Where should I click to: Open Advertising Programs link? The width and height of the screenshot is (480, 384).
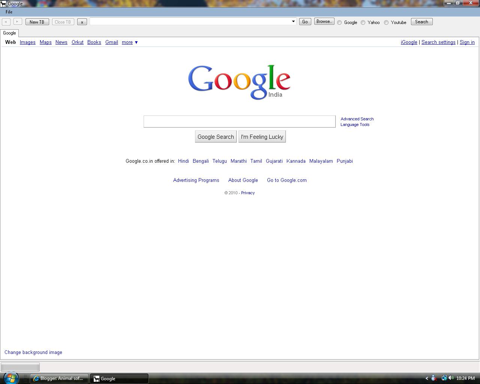[x=196, y=180]
